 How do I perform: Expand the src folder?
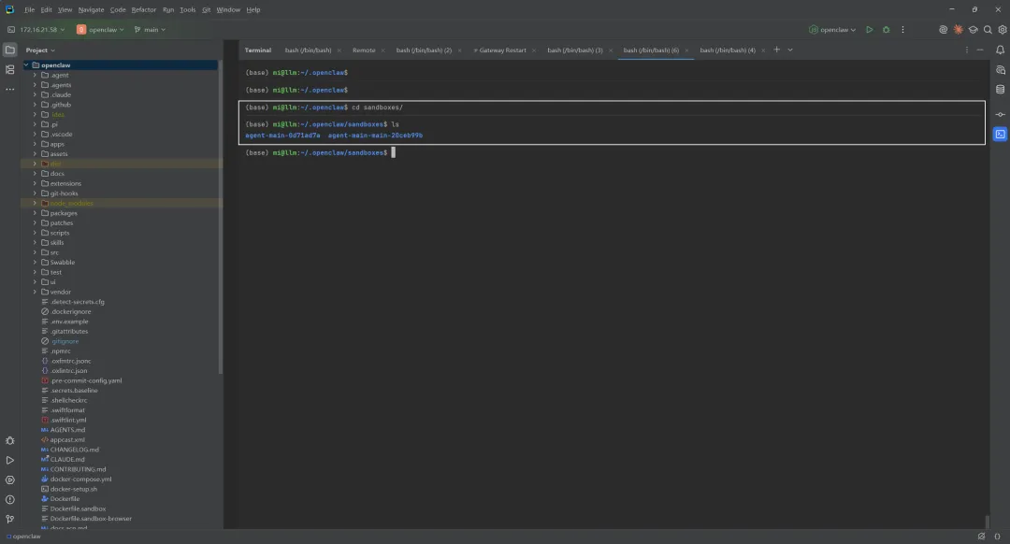pyautogui.click(x=35, y=252)
